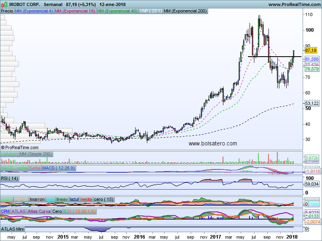Click the MM (Simple 200) volume label
The width and height of the screenshot is (322, 241).
[x=36, y=154]
